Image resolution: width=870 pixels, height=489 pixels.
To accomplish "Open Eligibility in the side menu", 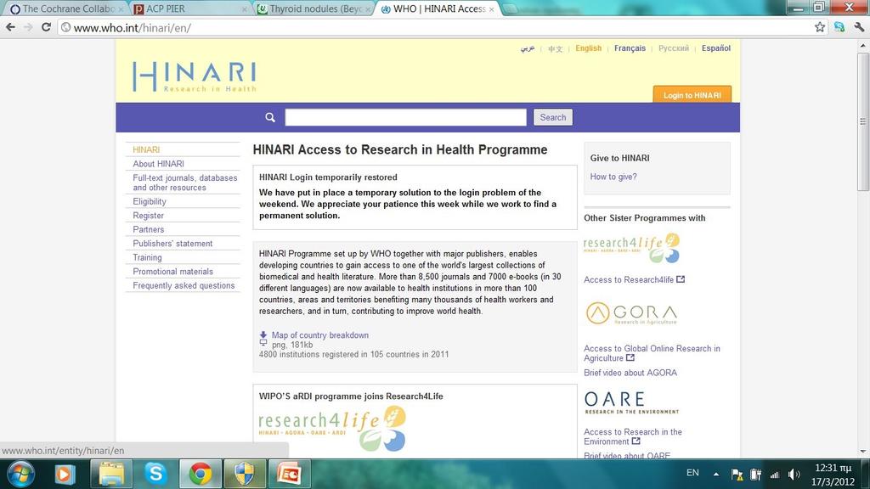I will coord(150,201).
